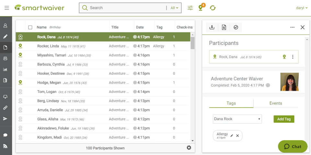This screenshot has width=311, height=155.
Task: Edit the Allergy tag pencil icon
Action: 232,136
